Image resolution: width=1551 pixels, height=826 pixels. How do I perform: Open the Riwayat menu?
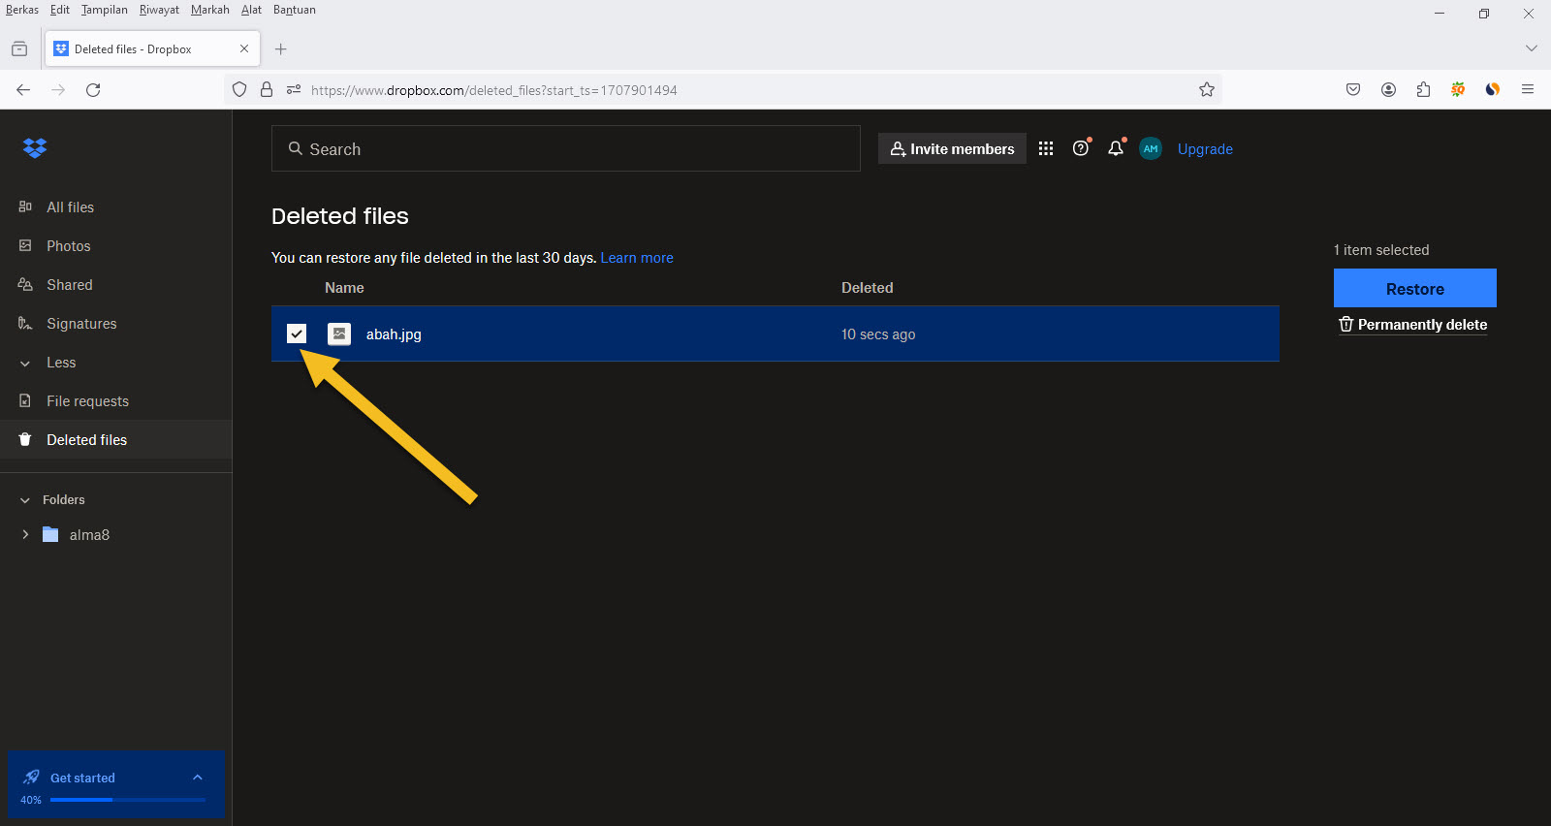click(159, 10)
